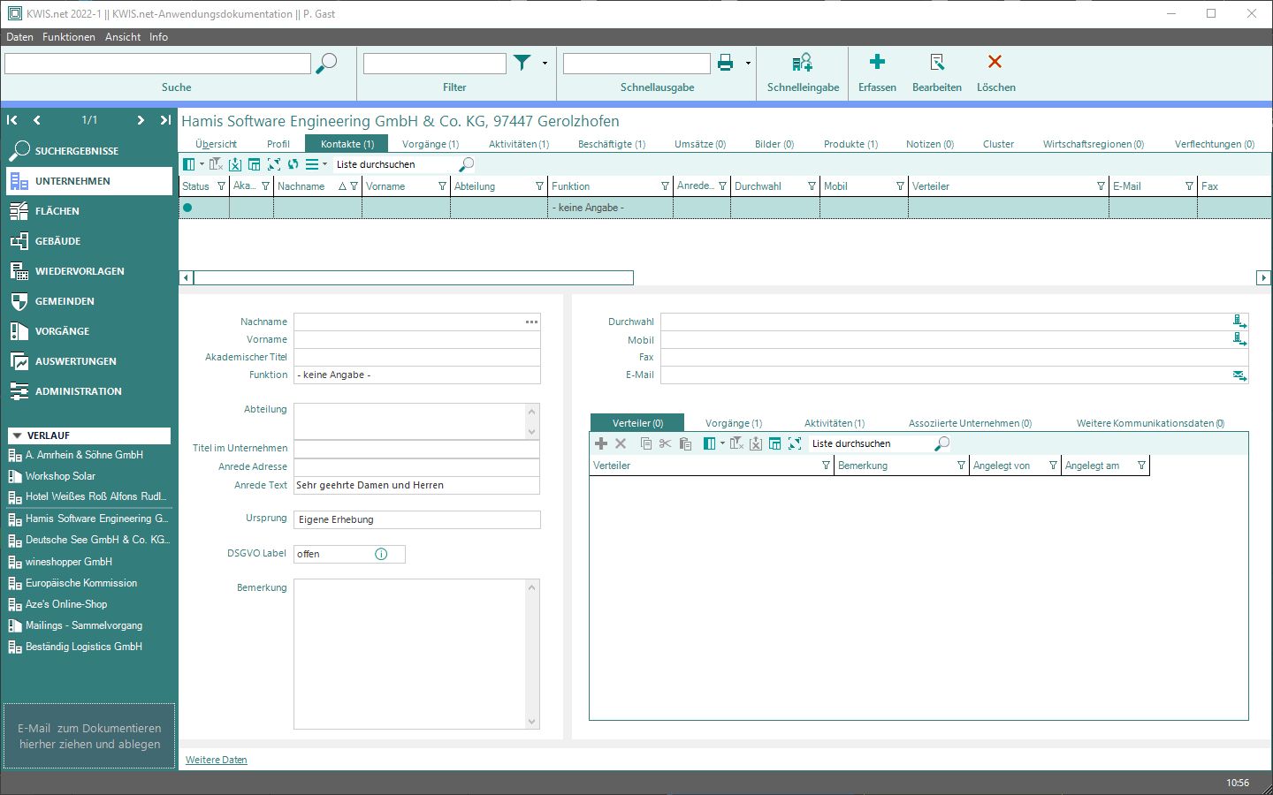Click the search magnifier in Suche section
The height and width of the screenshot is (795, 1273).
point(326,64)
